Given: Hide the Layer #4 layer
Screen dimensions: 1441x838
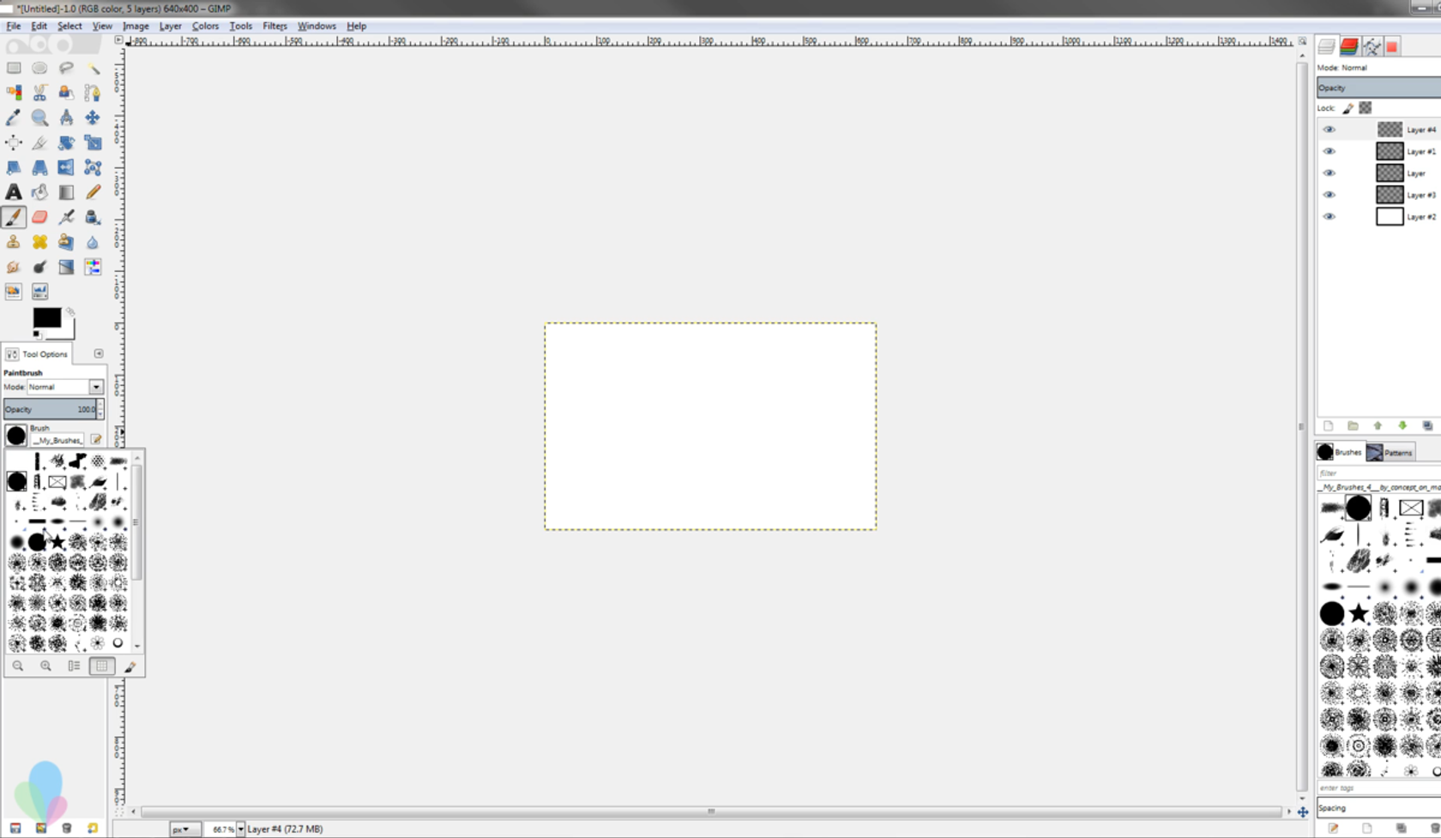Looking at the screenshot, I should point(1330,129).
